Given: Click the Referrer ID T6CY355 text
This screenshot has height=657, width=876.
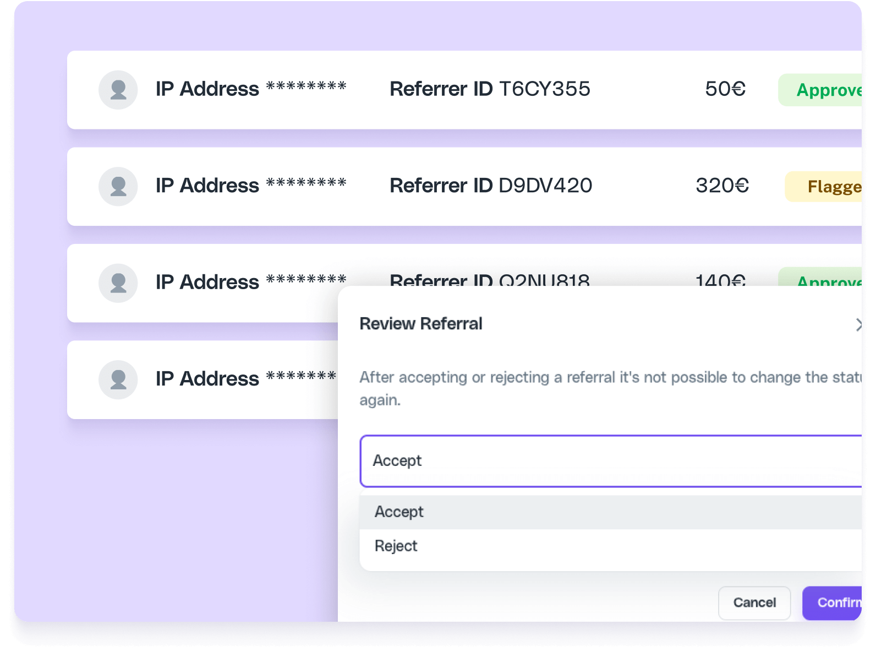Looking at the screenshot, I should pos(490,89).
